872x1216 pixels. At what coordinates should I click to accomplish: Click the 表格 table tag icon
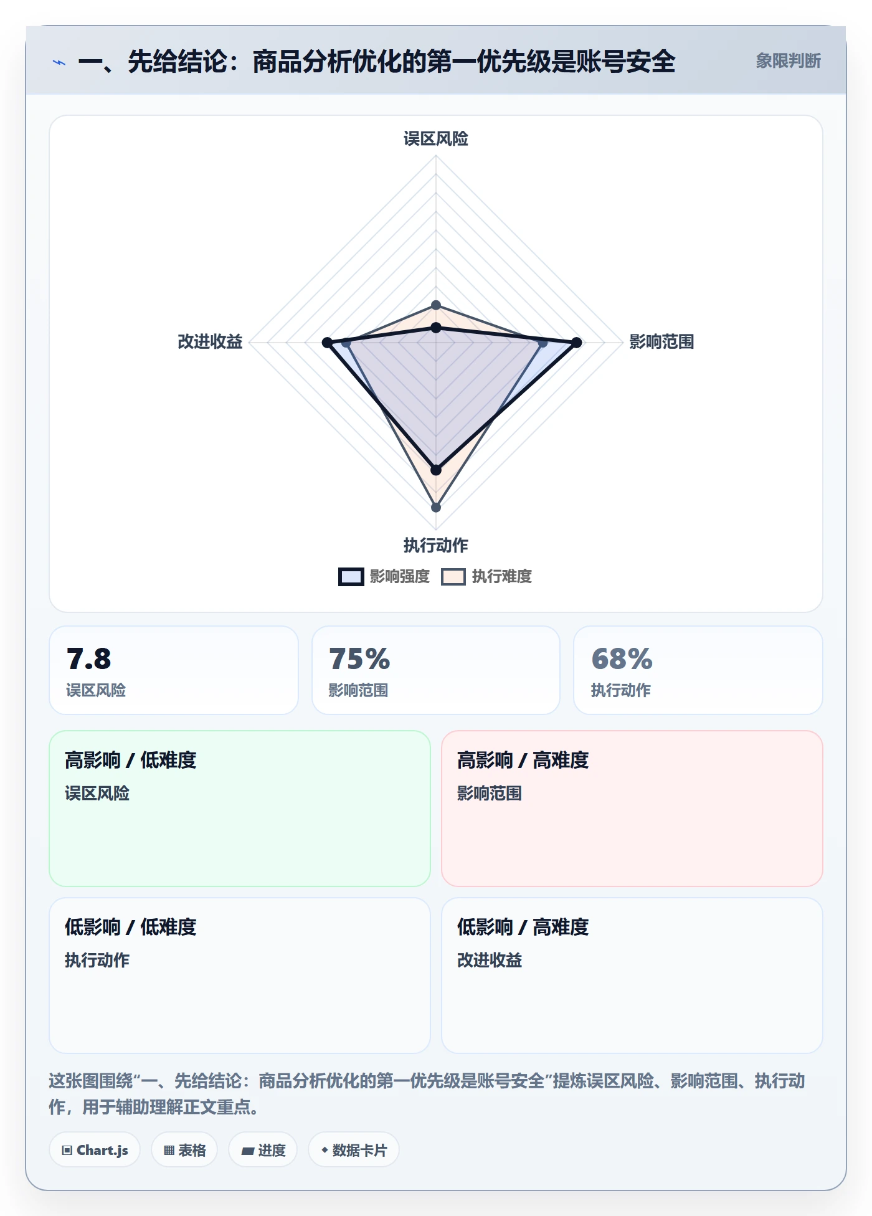point(169,1150)
